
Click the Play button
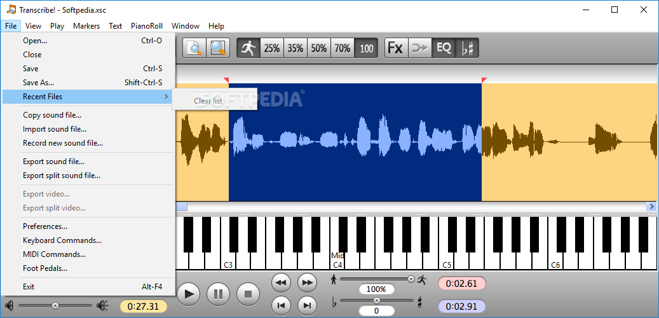point(189,294)
